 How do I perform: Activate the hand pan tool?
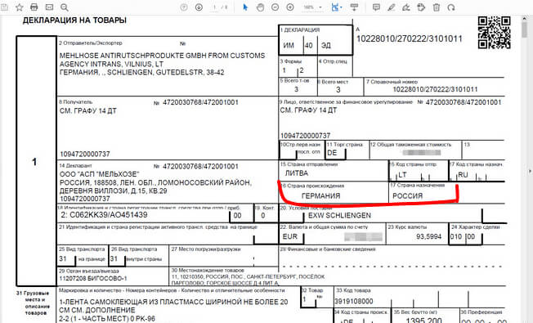[261, 7]
